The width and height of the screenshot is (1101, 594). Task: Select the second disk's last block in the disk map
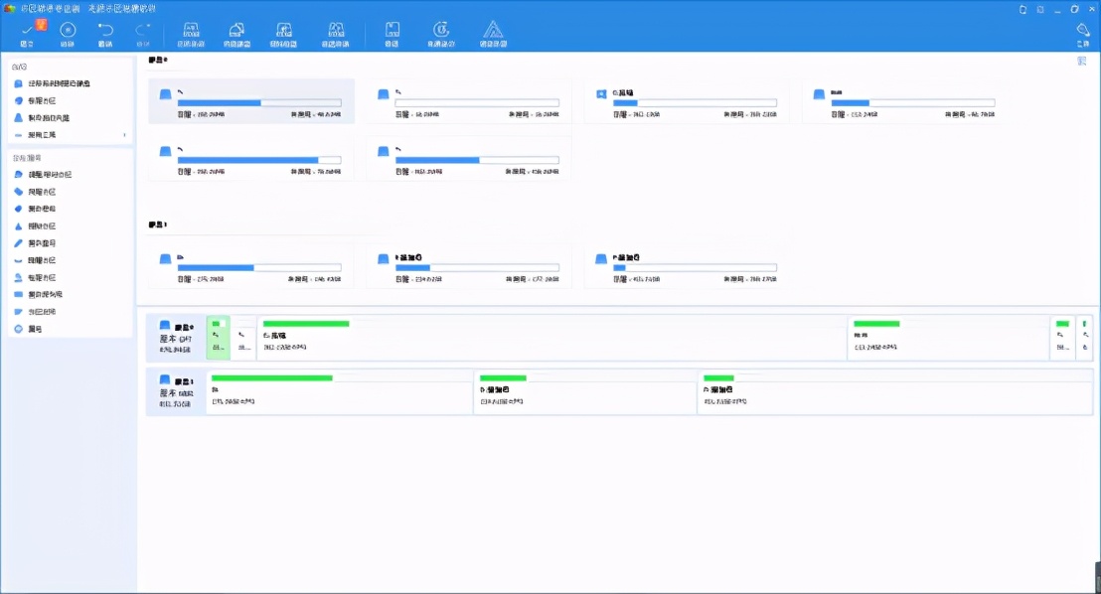click(895, 391)
